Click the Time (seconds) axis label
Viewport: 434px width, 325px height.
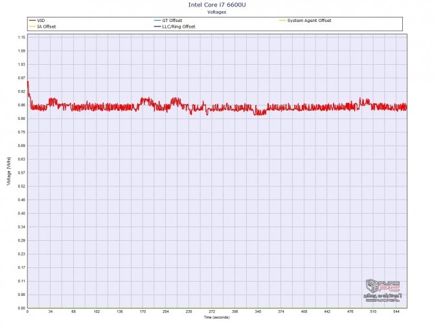click(217, 317)
